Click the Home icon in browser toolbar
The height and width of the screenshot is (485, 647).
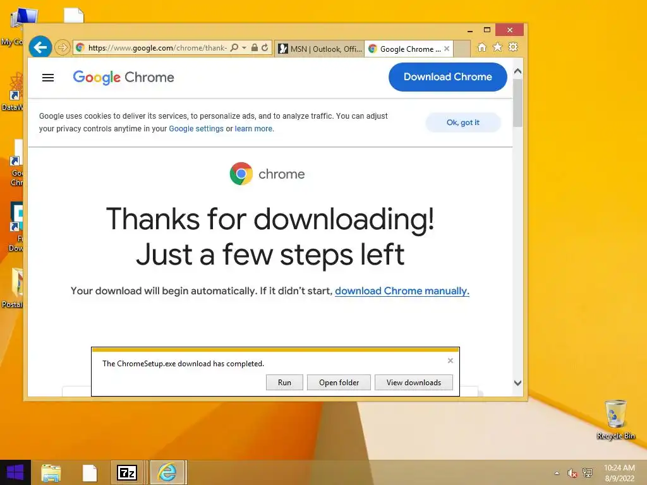[x=481, y=47]
